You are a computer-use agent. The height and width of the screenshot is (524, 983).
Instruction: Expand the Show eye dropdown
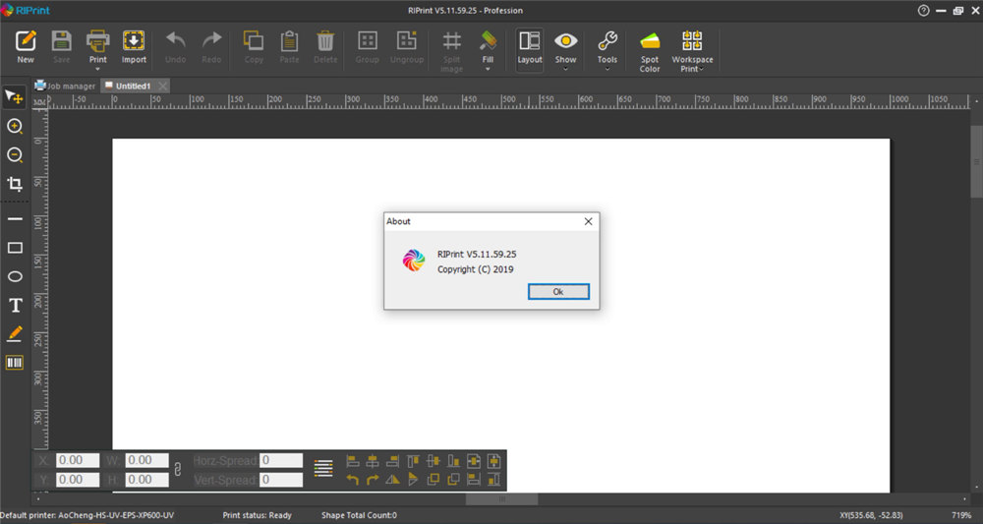[565, 70]
